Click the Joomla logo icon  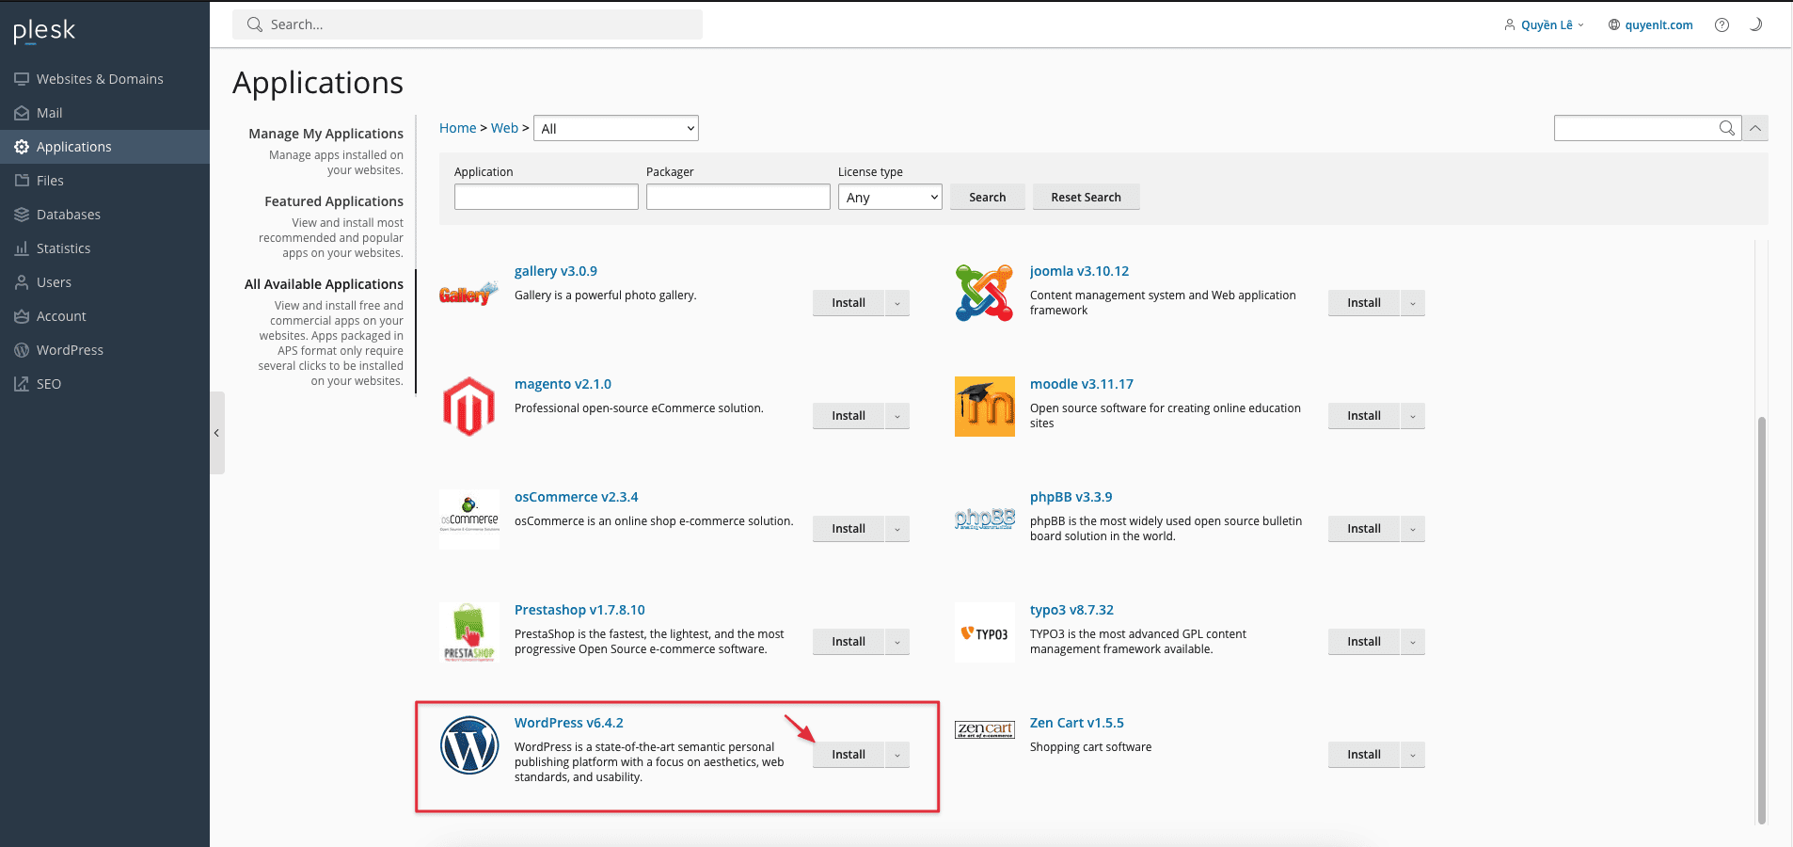coord(984,293)
